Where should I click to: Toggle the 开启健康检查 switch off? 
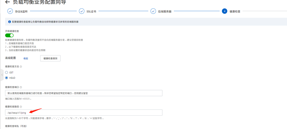pos(9,35)
